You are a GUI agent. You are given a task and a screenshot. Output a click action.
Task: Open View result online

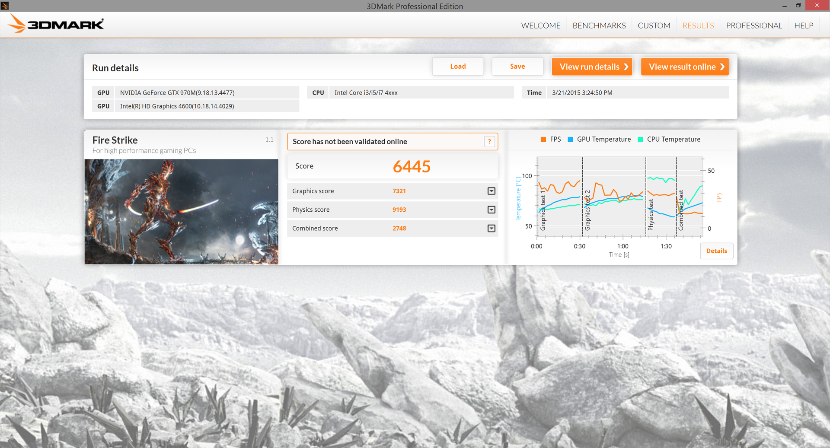(x=684, y=67)
